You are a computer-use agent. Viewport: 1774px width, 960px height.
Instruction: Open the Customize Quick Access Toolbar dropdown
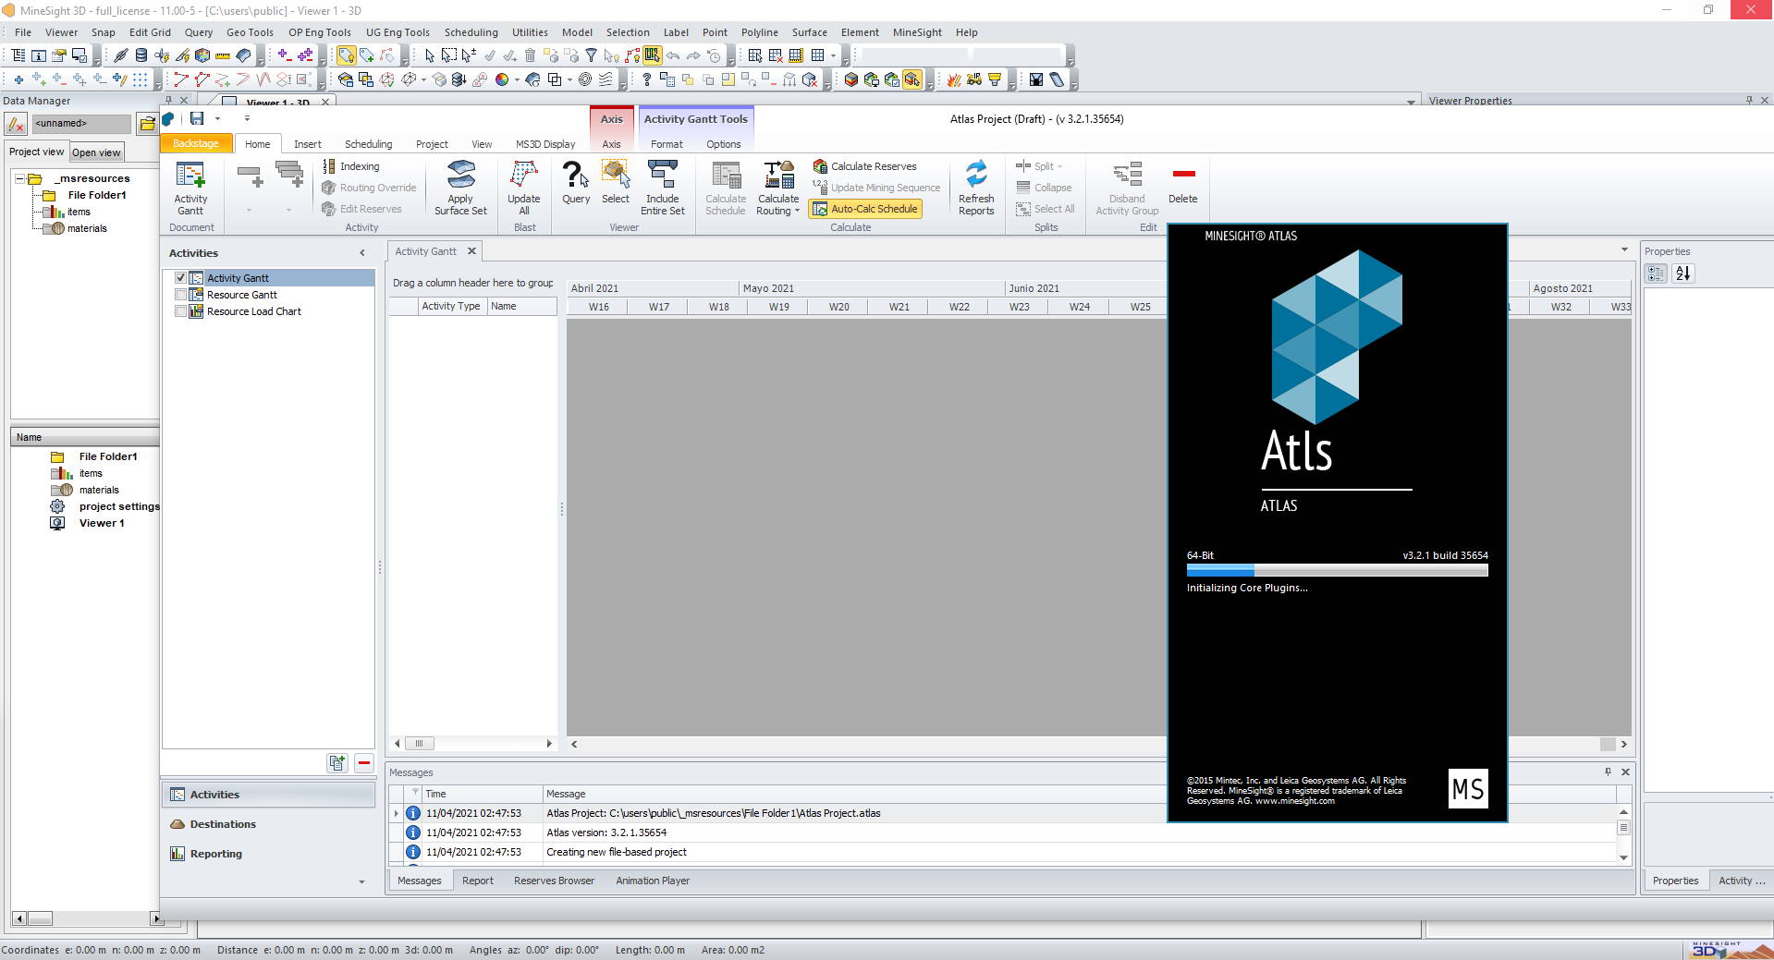(247, 118)
